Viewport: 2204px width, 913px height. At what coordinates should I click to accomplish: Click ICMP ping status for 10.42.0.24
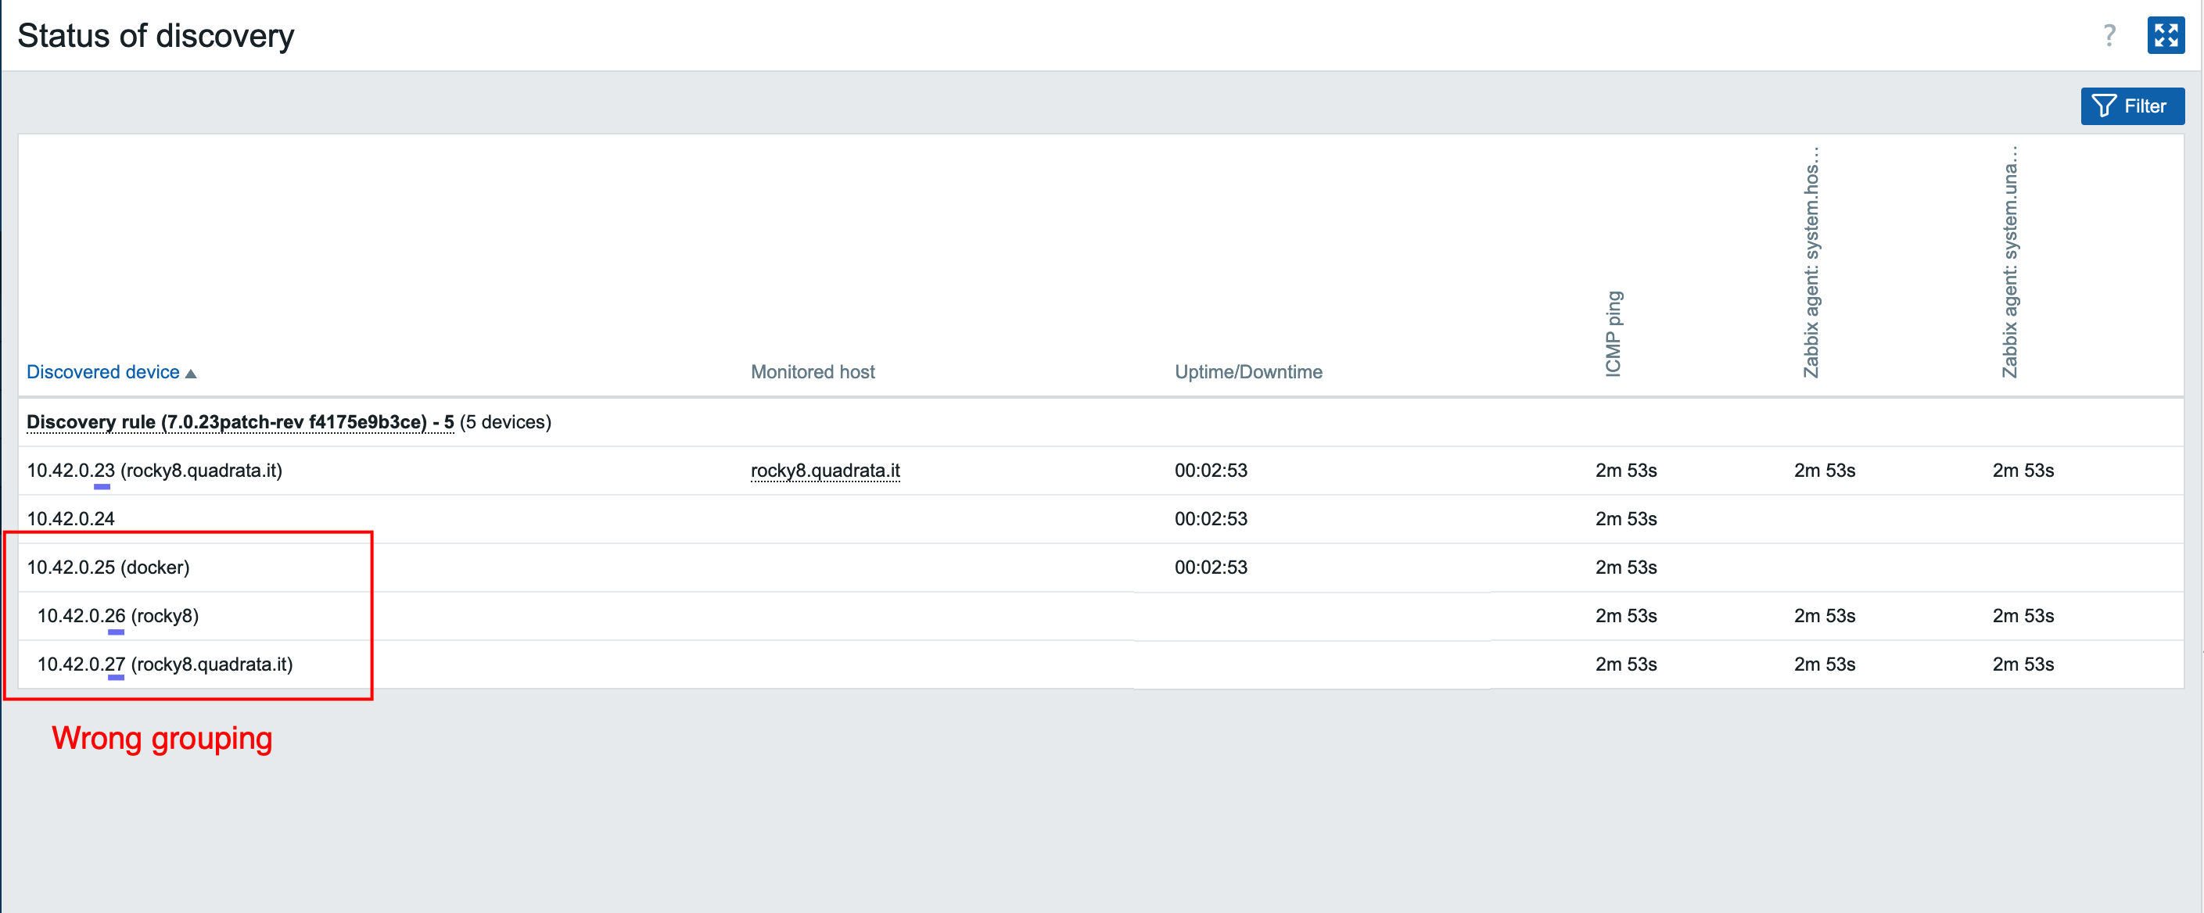click(x=1625, y=519)
